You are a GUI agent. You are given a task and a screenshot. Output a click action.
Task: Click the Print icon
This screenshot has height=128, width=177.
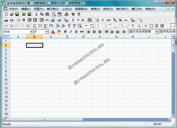coord(67,14)
